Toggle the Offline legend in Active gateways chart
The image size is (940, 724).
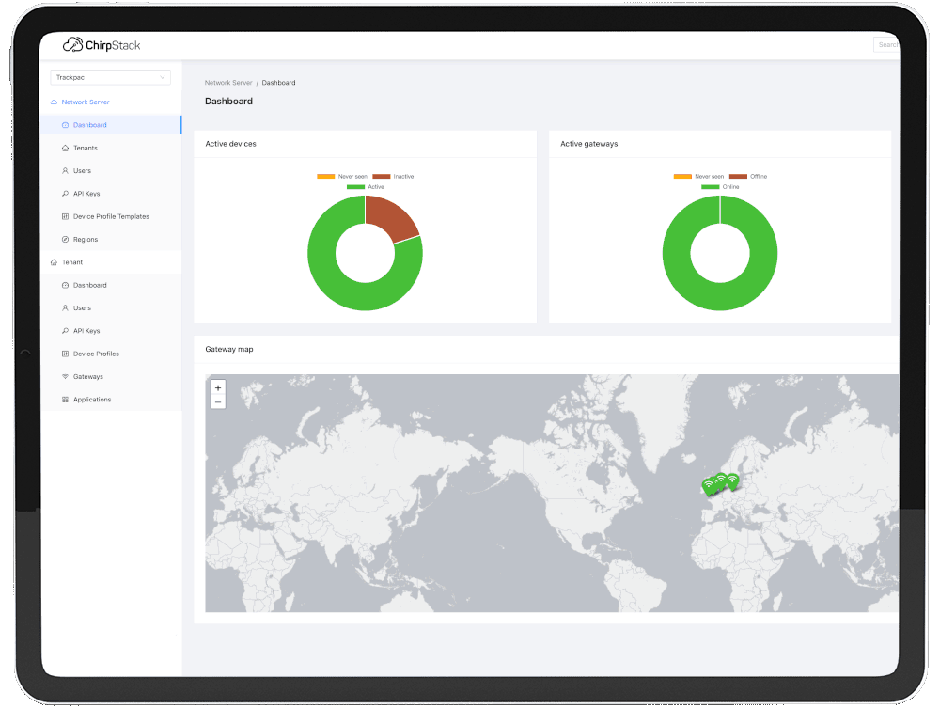[x=747, y=176]
